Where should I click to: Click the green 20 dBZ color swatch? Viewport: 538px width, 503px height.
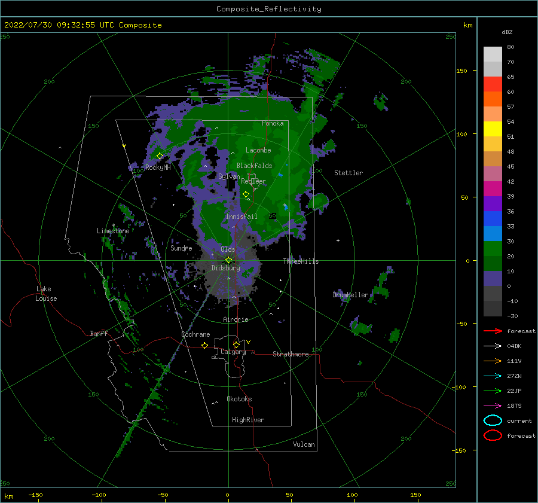click(x=493, y=248)
